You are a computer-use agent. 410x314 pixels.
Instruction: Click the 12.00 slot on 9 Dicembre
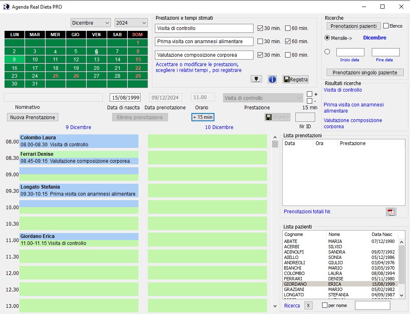click(79, 272)
